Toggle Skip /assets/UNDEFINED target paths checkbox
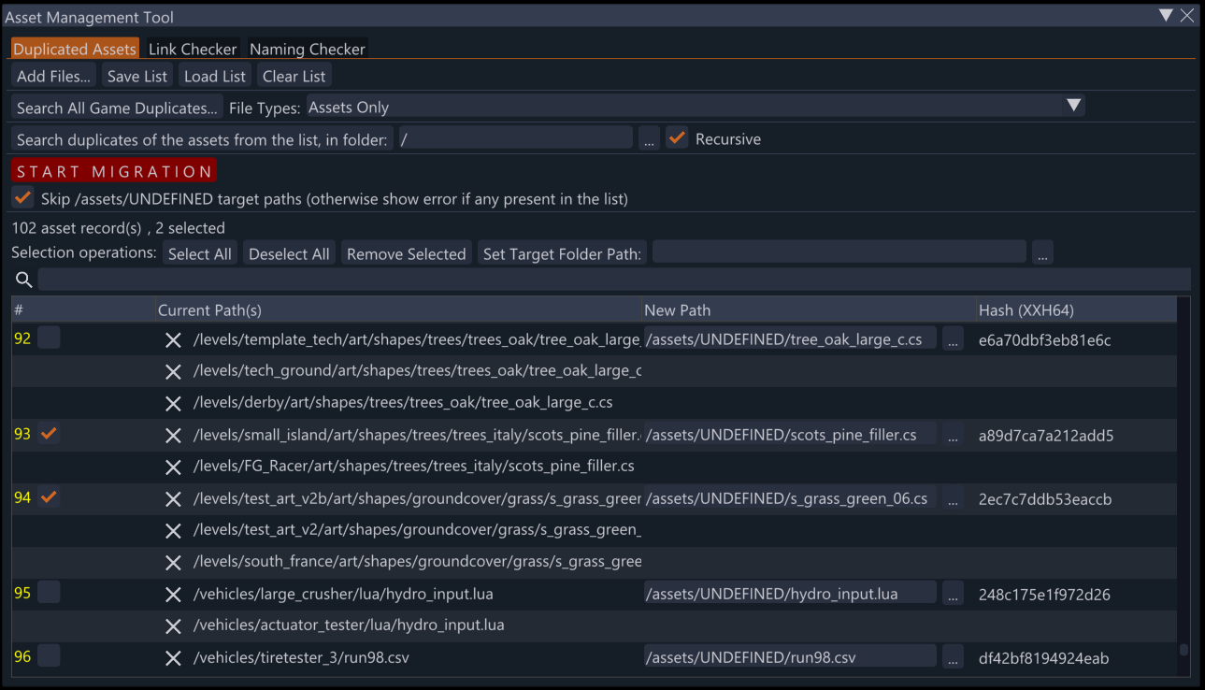1205x690 pixels. pyautogui.click(x=22, y=198)
